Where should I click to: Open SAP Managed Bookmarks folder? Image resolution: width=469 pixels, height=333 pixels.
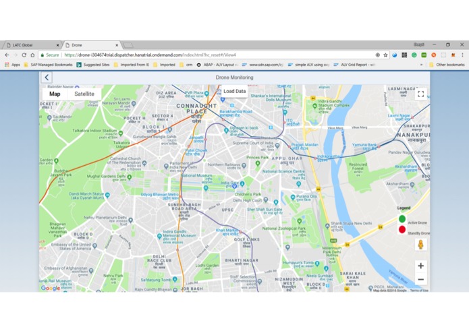48,65
